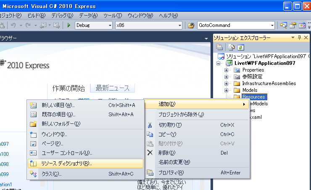
Task: Open the ヘルプ(H) menu
Action: [x=169, y=15]
